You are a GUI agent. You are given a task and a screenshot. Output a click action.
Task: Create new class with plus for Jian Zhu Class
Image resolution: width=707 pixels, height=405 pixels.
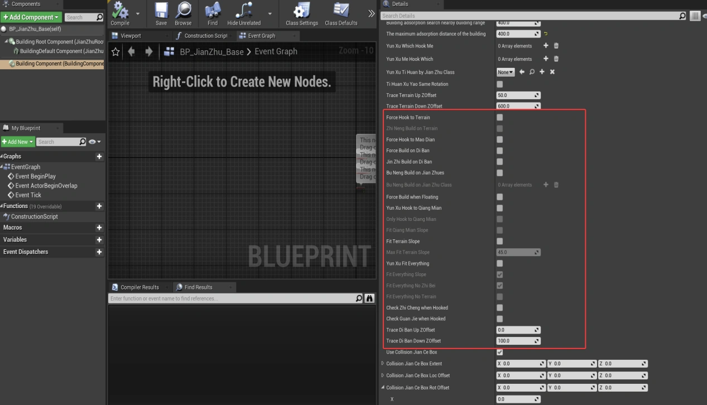point(542,72)
